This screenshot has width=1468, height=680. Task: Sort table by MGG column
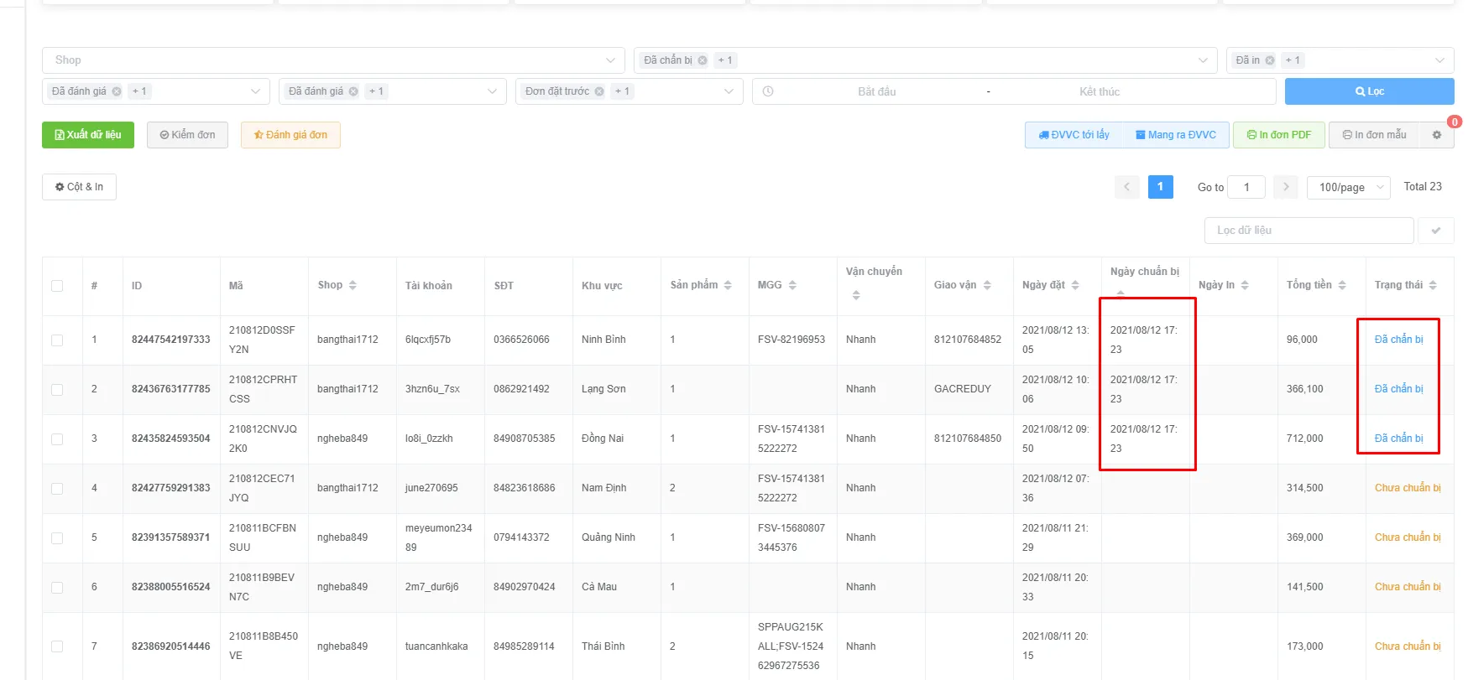(792, 285)
